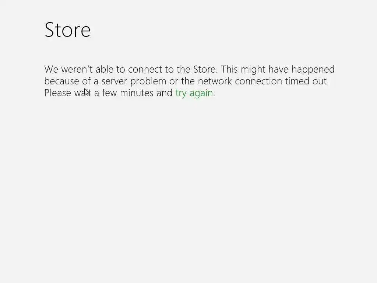
Task: Click the word 'Please' in third line
Action: pyautogui.click(x=58, y=93)
